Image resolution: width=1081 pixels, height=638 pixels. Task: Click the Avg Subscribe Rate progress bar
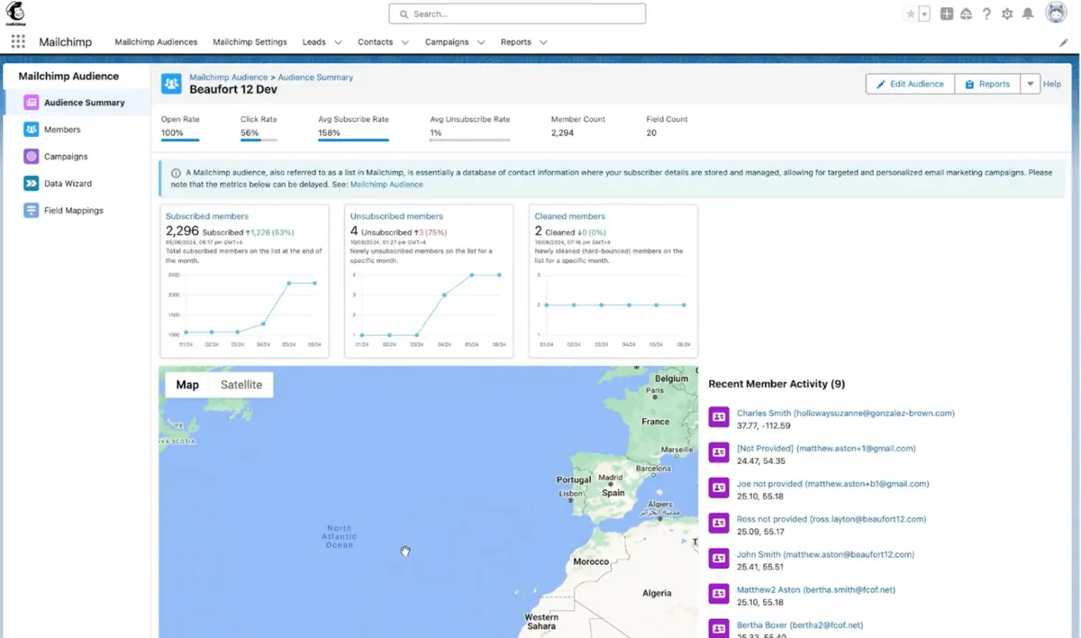[353, 141]
